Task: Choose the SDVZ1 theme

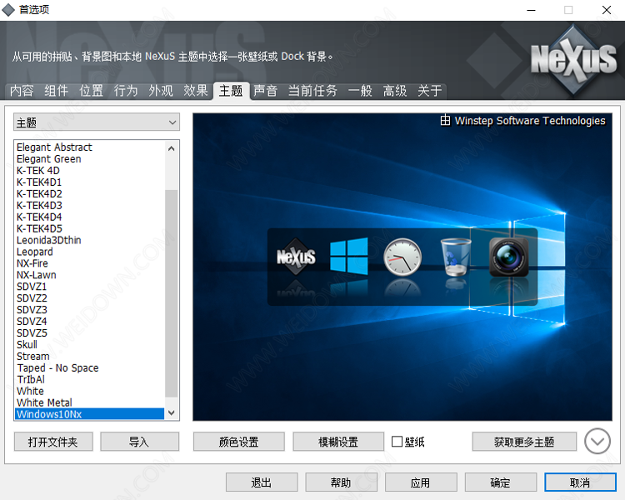Action: (89, 287)
